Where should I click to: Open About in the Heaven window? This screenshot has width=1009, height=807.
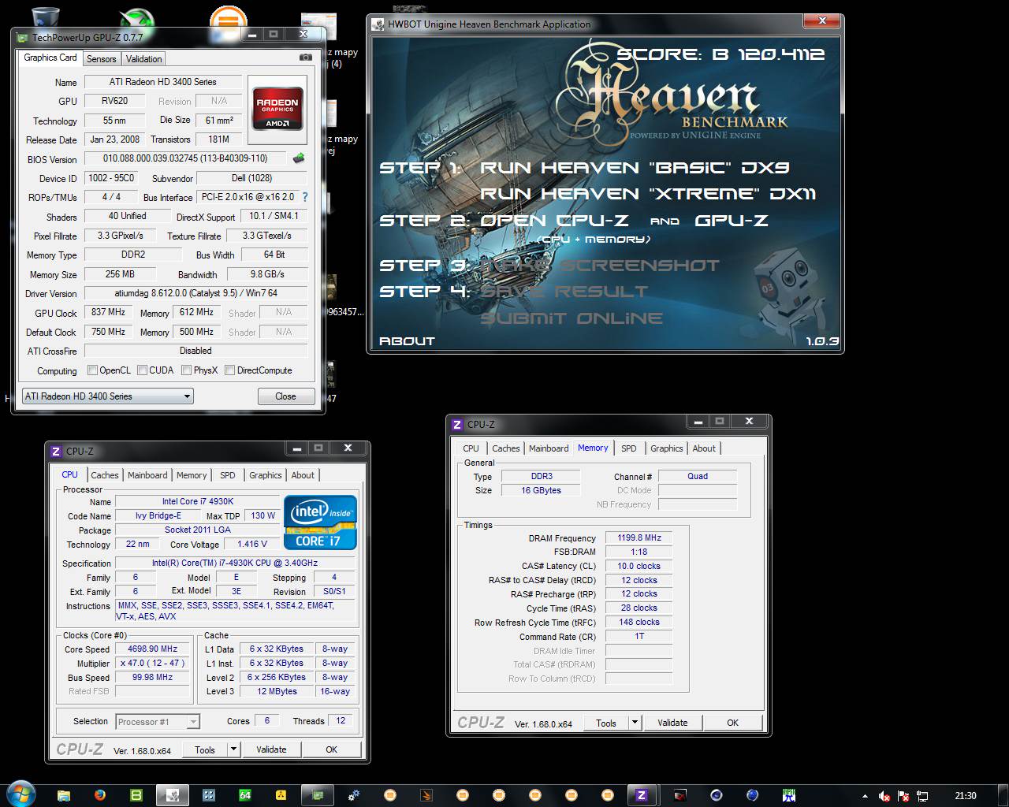pyautogui.click(x=407, y=341)
